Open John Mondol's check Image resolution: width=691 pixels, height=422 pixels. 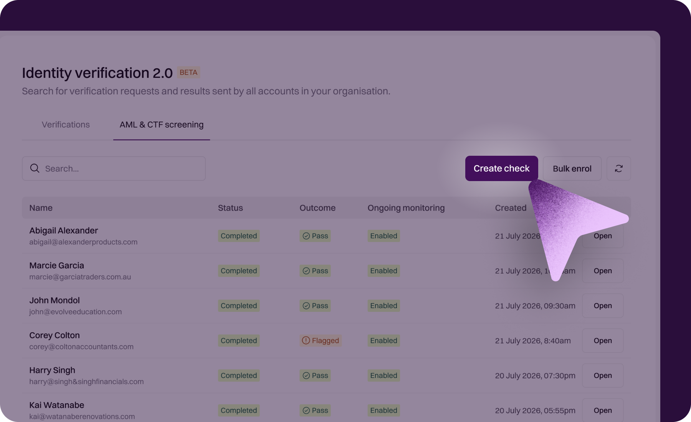603,306
